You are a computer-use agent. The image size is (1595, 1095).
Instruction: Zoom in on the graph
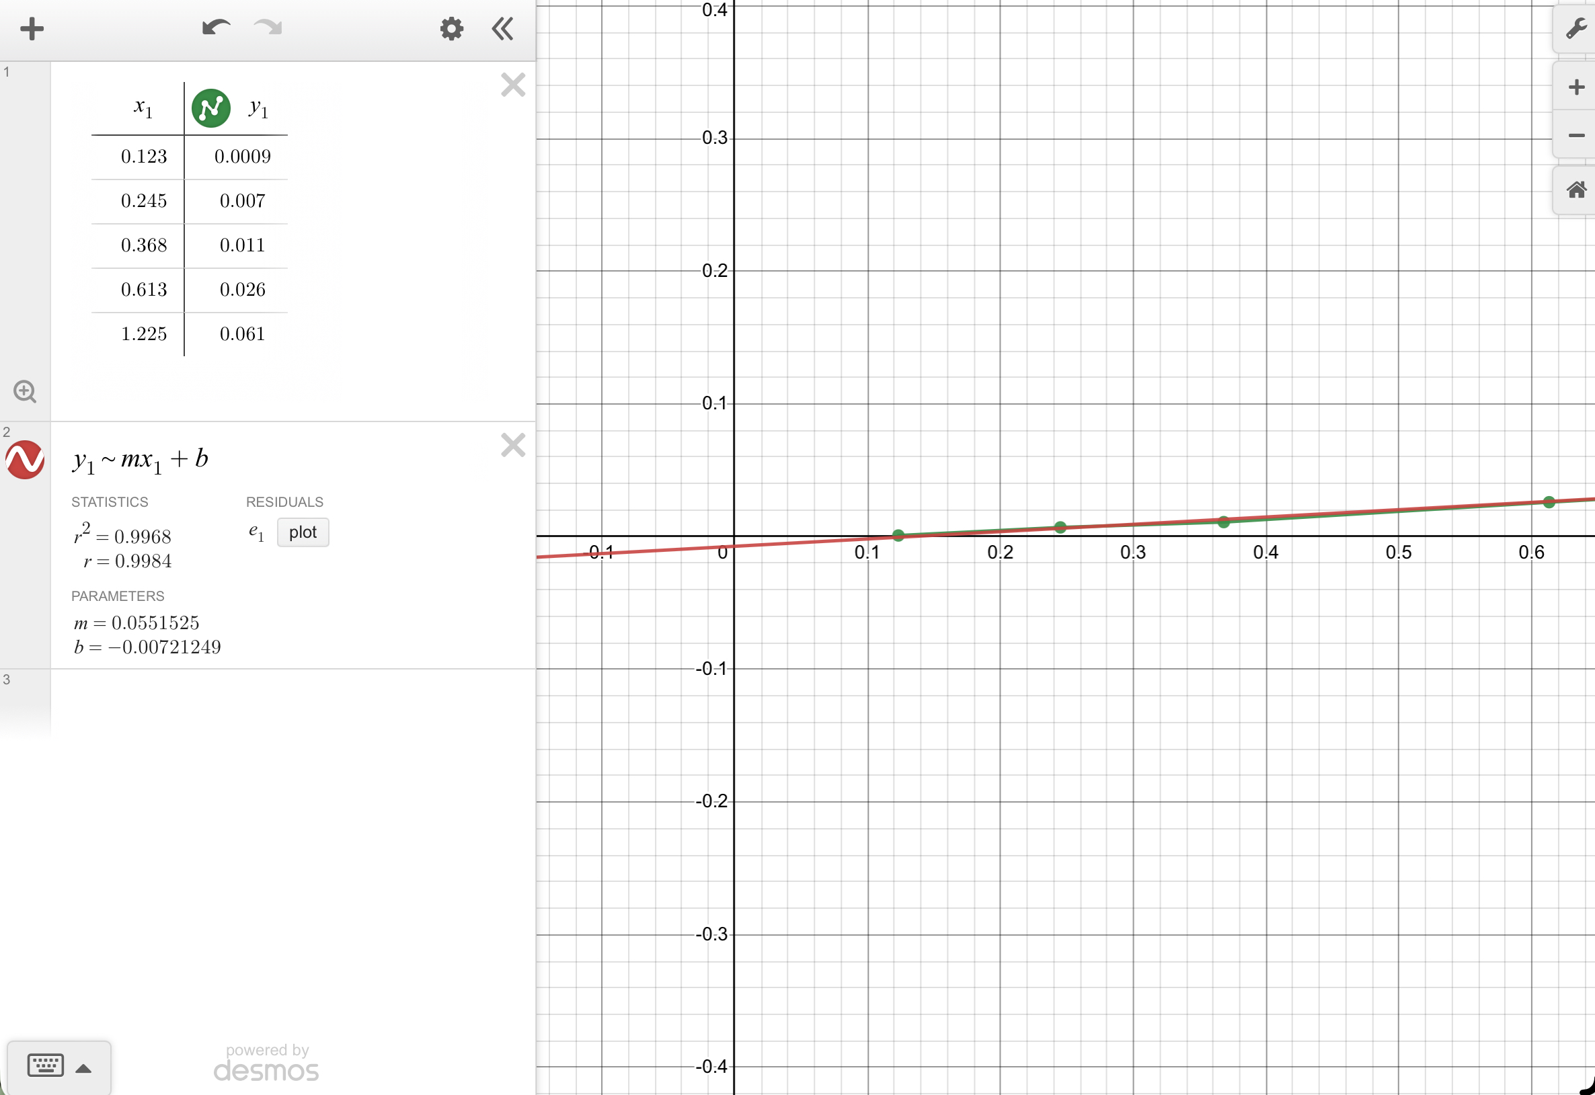(x=1575, y=87)
